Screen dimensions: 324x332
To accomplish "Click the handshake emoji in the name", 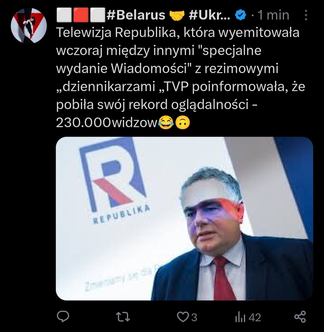I will [x=177, y=15].
